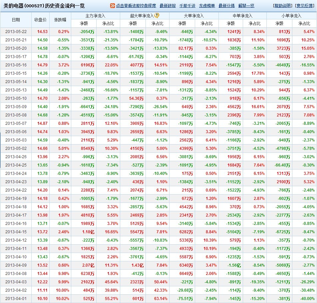Select the 2013-05-09 date cell
The height and width of the screenshot is (303, 317).
[x=16, y=106]
